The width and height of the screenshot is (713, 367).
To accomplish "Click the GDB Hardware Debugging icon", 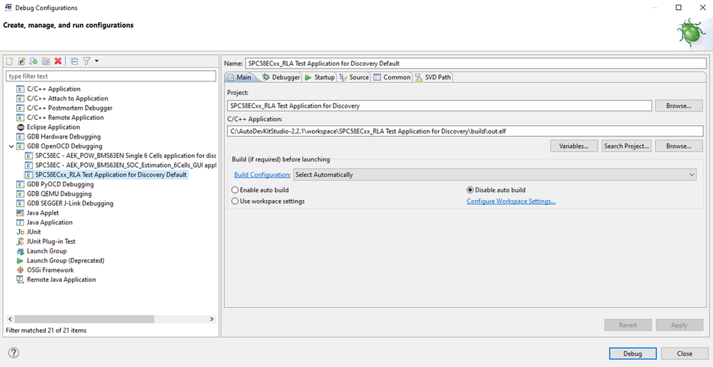I will point(20,136).
